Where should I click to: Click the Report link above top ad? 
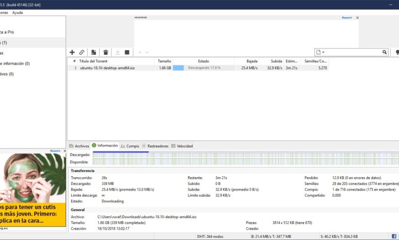[347, 17]
